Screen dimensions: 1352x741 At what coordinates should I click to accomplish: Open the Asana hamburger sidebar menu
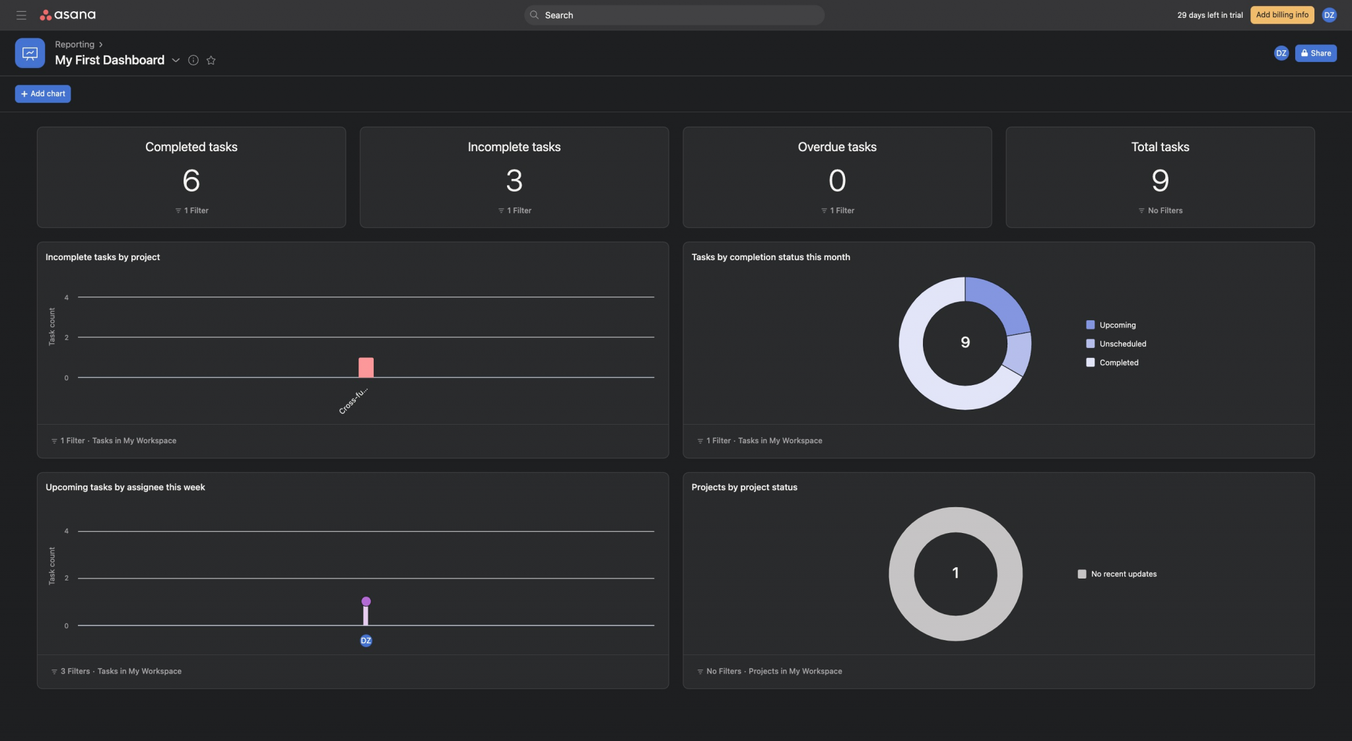[20, 15]
